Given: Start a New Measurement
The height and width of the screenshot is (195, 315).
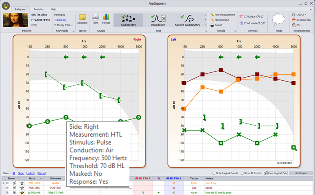Looking at the screenshot, I should pyautogui.click(x=223, y=15).
